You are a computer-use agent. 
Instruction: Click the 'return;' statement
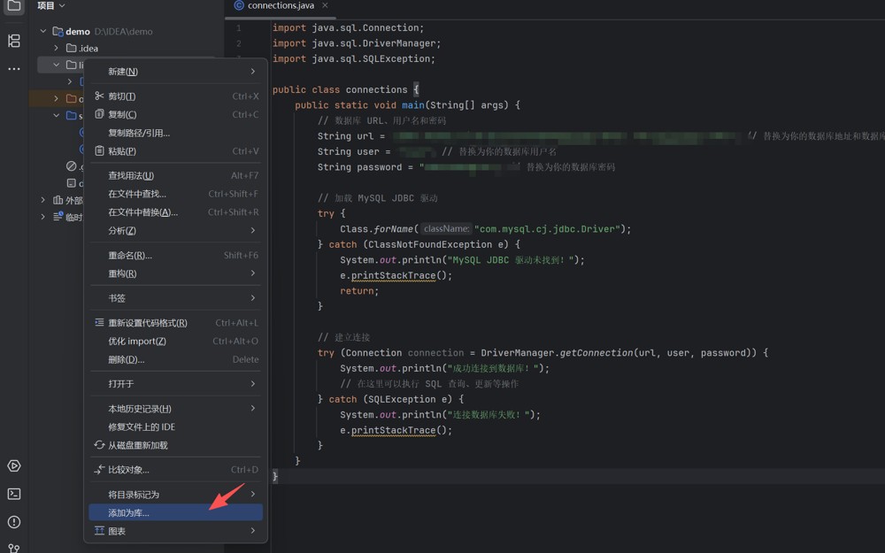[x=359, y=290]
